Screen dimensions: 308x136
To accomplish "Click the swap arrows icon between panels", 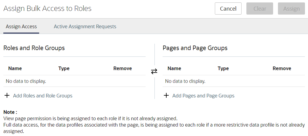I will click(x=154, y=71).
